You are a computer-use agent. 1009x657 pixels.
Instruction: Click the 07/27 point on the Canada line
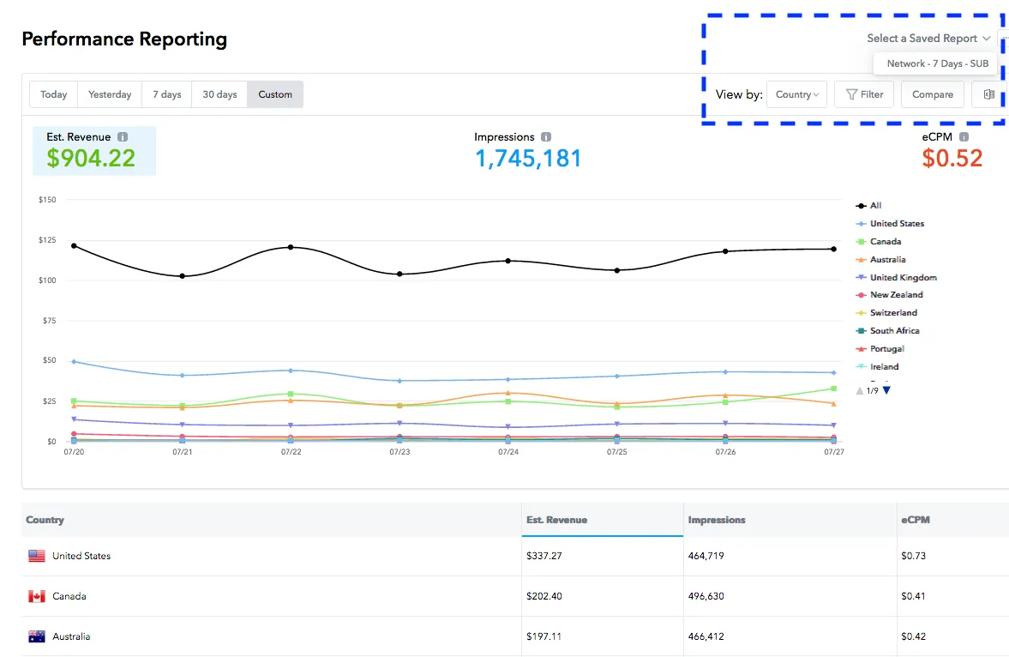(x=834, y=389)
